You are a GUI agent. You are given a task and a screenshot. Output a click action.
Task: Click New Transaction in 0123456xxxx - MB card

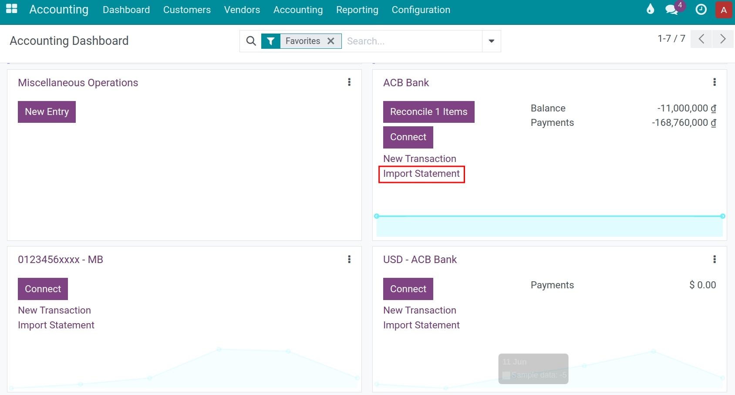coord(54,311)
